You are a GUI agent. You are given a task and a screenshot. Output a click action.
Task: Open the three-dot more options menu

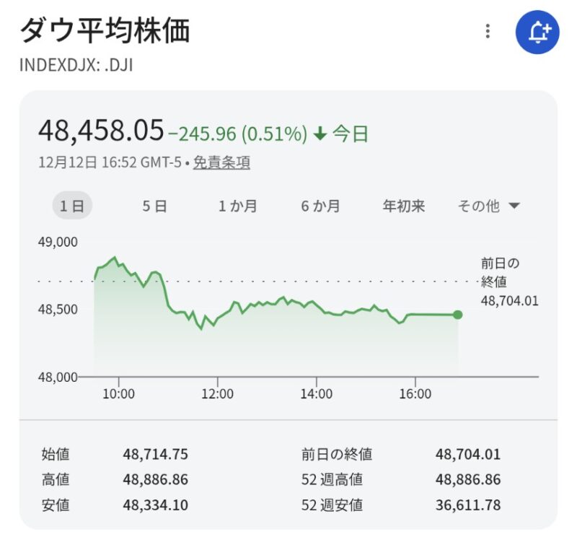488,32
